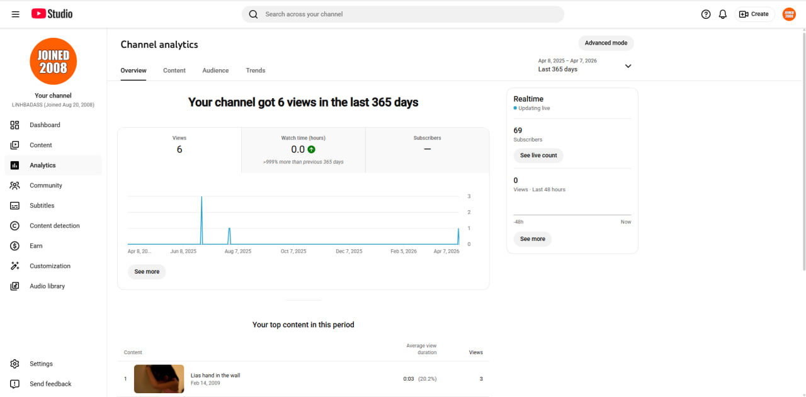Click the Create button
The image size is (806, 397).
point(754,14)
